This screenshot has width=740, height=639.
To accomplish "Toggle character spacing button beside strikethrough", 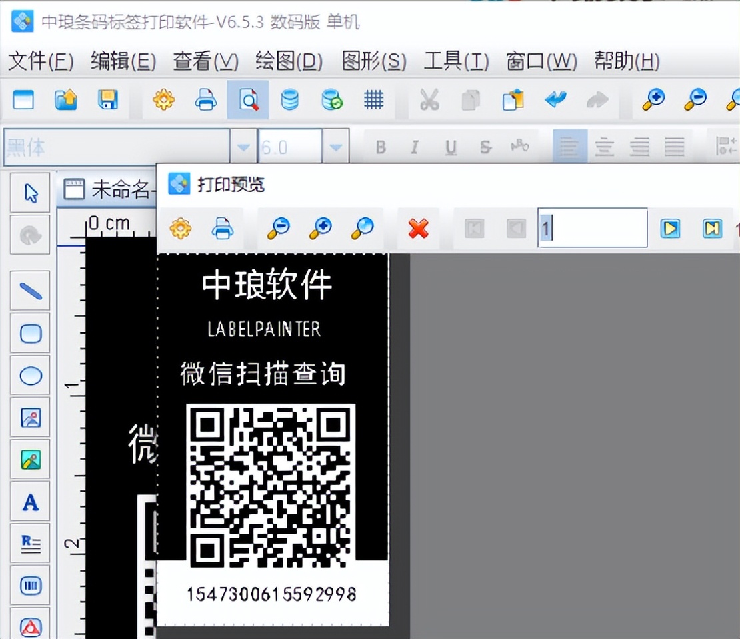I will coord(519,146).
